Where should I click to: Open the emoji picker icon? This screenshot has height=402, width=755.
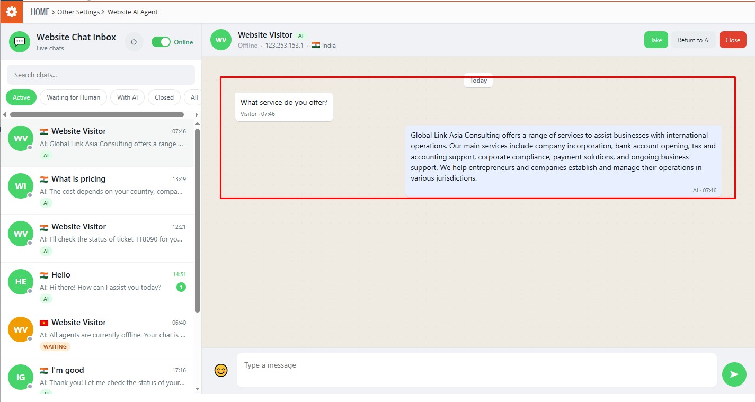point(221,371)
